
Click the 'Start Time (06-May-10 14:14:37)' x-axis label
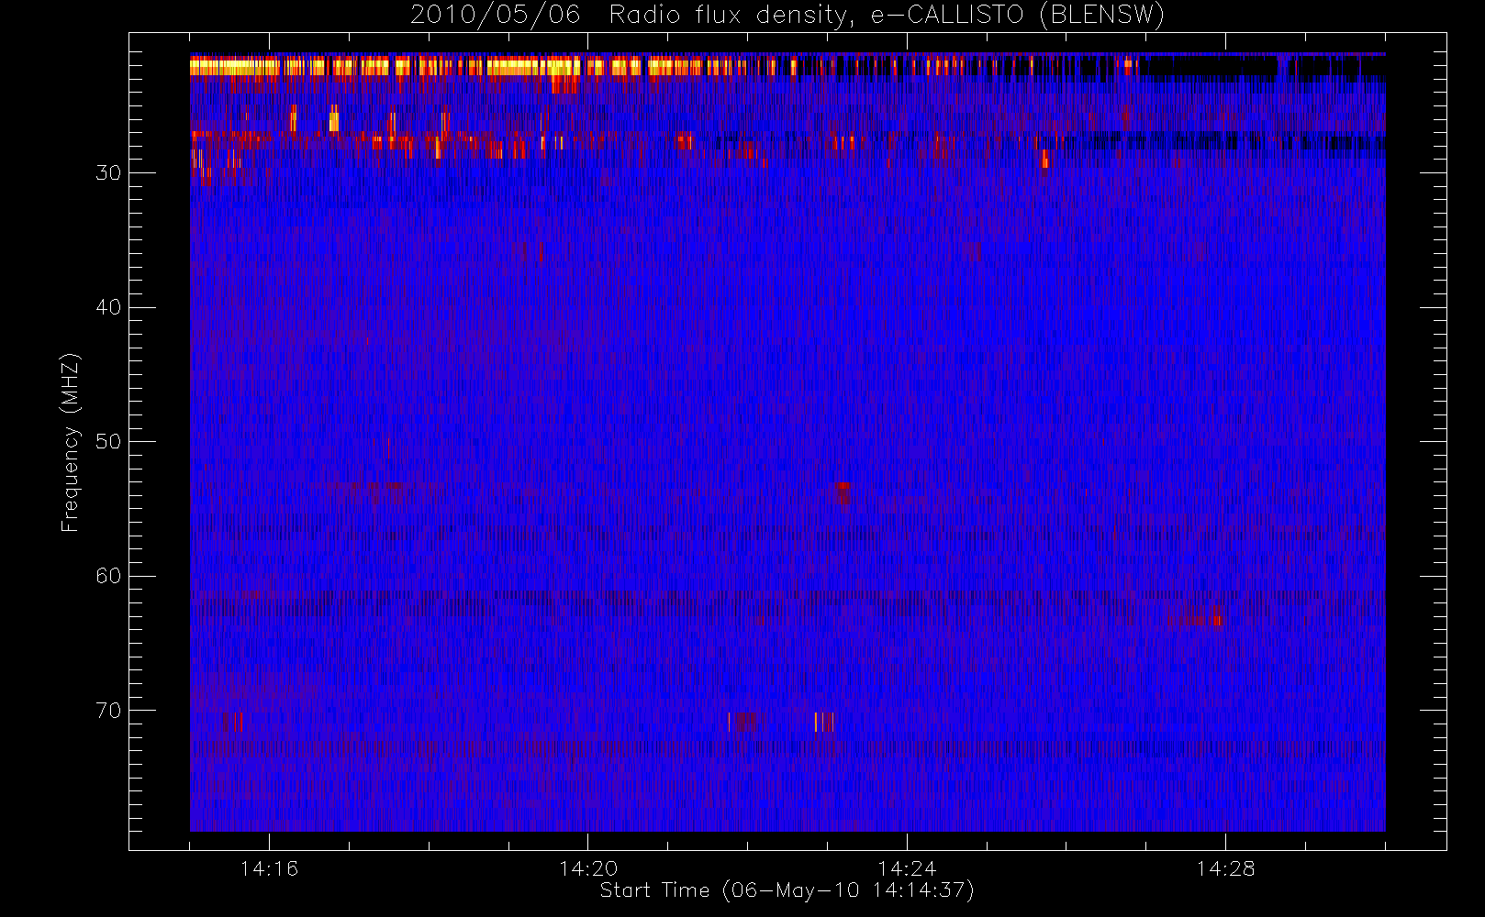(x=787, y=890)
